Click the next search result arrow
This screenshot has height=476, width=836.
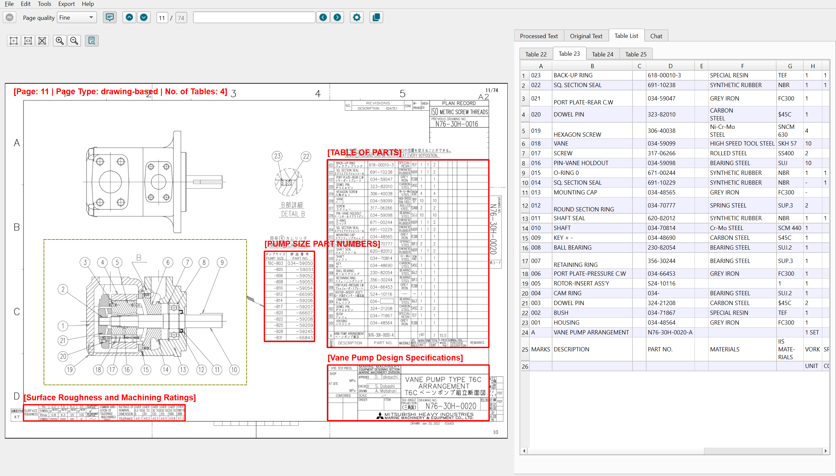coord(337,17)
